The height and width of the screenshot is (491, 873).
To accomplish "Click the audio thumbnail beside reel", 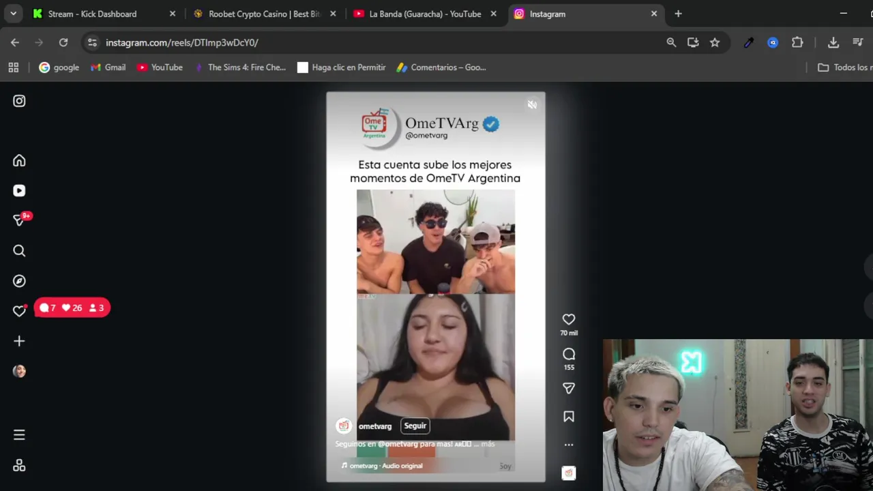I will [569, 473].
